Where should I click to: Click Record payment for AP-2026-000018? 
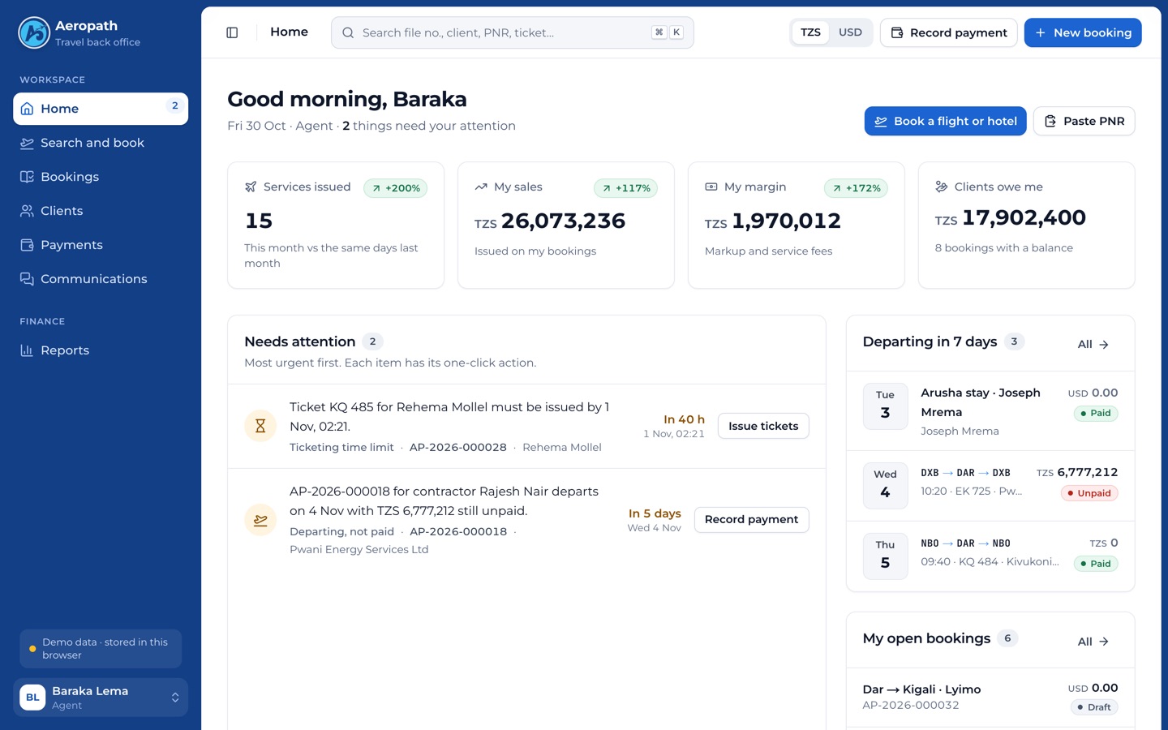pos(751,520)
